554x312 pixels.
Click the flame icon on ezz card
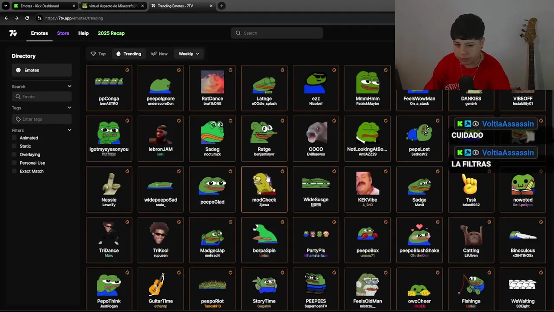[x=334, y=70]
